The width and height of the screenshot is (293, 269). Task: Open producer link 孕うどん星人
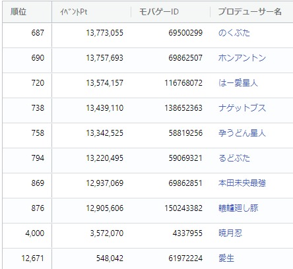click(242, 133)
